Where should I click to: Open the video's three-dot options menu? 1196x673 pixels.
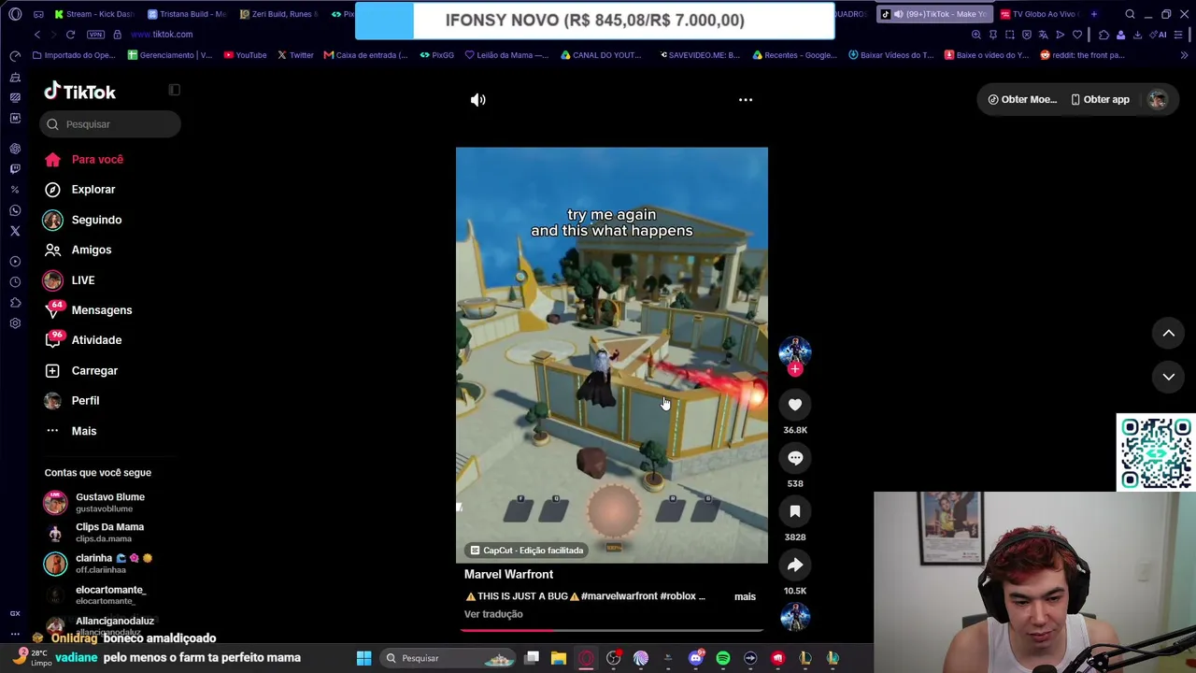tap(746, 100)
